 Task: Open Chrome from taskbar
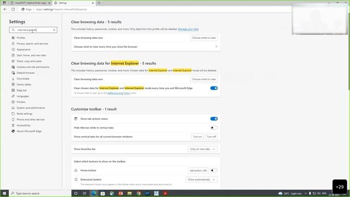pos(138,193)
